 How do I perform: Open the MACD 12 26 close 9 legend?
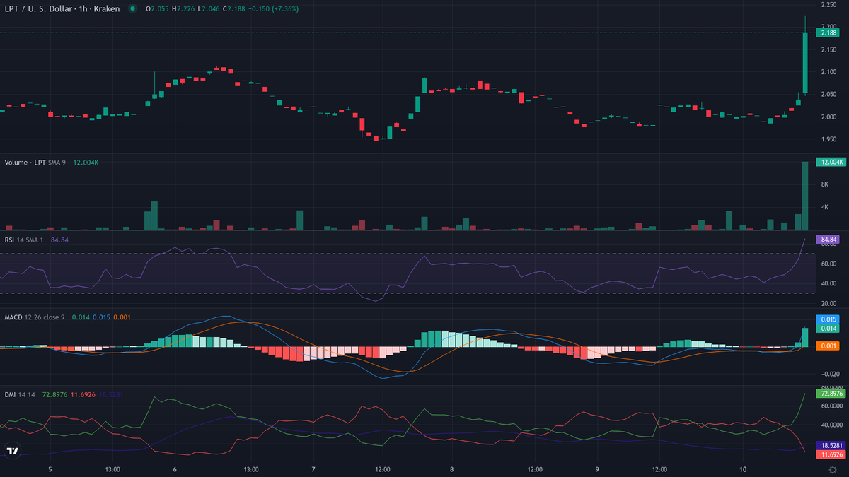coord(34,317)
